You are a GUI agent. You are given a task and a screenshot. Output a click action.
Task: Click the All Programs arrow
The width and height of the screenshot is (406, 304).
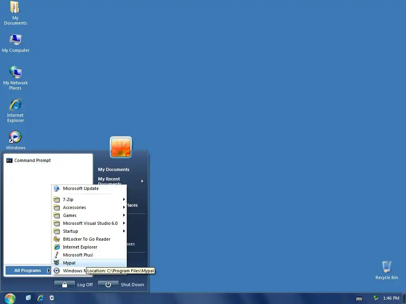[48, 270]
